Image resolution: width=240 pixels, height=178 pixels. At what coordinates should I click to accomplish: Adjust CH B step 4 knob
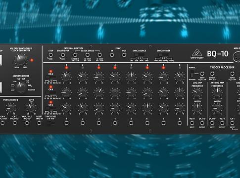(115, 92)
